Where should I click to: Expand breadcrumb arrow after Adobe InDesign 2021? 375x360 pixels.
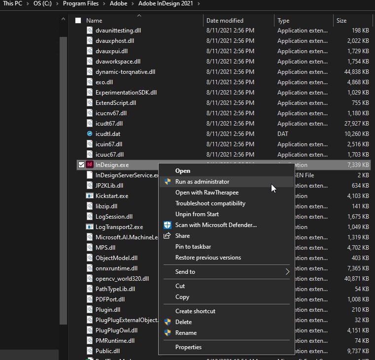tap(199, 3)
